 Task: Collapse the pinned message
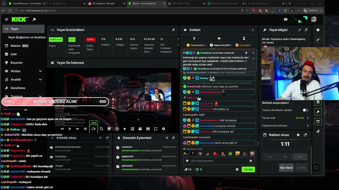253,59
